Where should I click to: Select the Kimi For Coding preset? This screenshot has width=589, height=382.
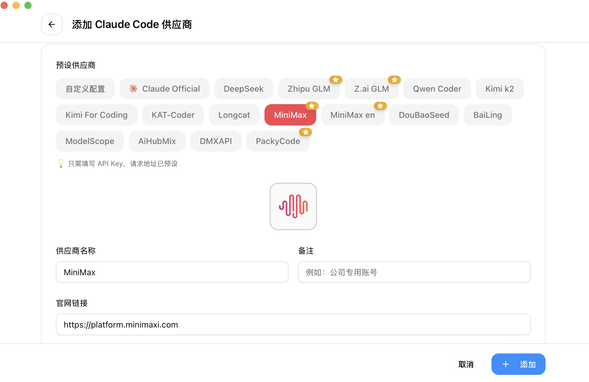point(96,115)
